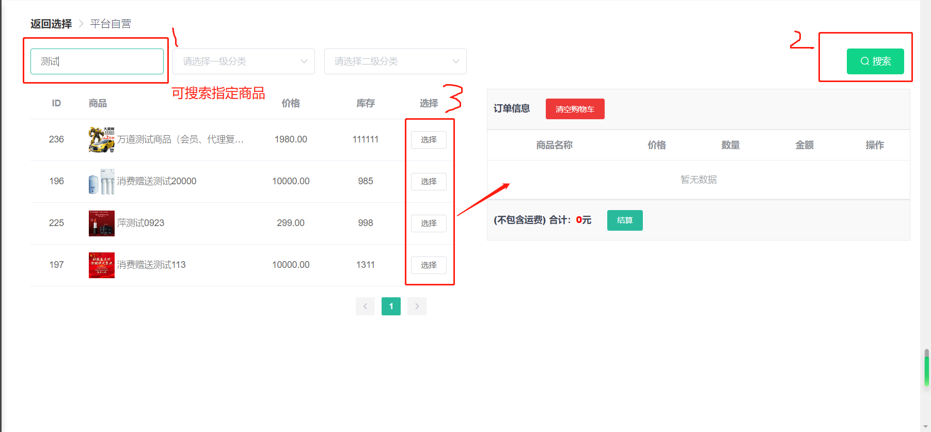Screen dimensions: 931x432
Task: Go to next page with right arrow
Action: (417, 306)
